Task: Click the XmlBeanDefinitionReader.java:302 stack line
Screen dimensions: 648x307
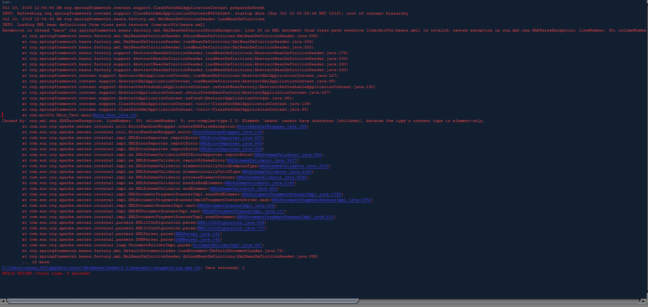Action: (x=168, y=47)
